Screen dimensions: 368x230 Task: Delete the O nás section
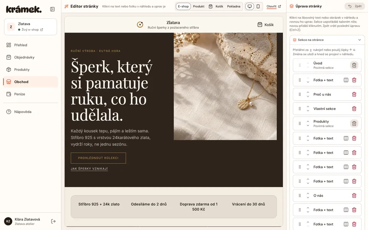pos(354,195)
